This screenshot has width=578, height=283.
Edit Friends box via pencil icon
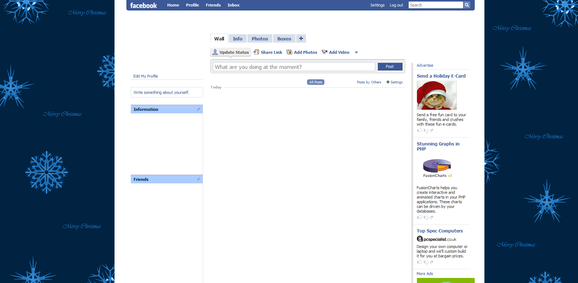pyautogui.click(x=198, y=179)
